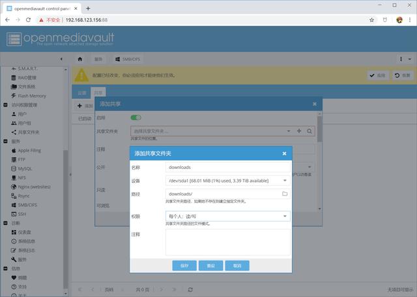This screenshot has height=297, width=417.
Task: Focus the 注释 comment text area
Action: [x=228, y=242]
